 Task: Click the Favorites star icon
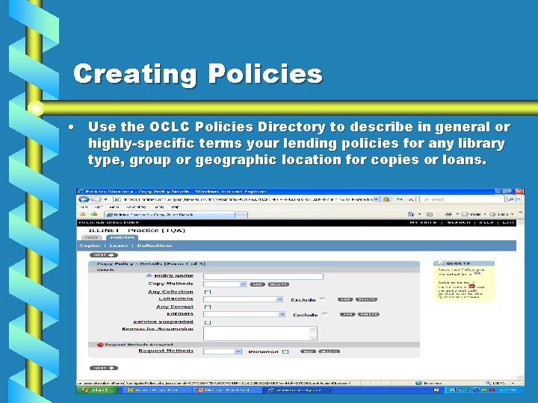pyautogui.click(x=82, y=214)
